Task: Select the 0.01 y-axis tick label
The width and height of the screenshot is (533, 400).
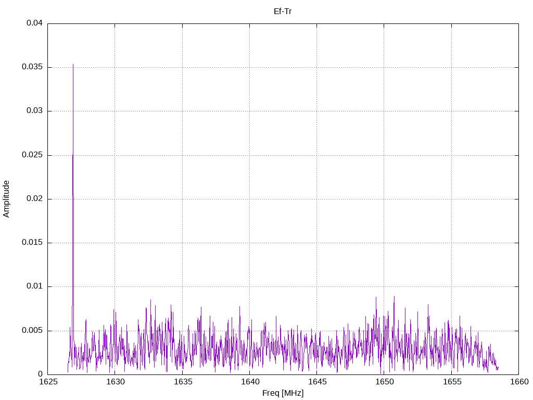Action: [34, 286]
